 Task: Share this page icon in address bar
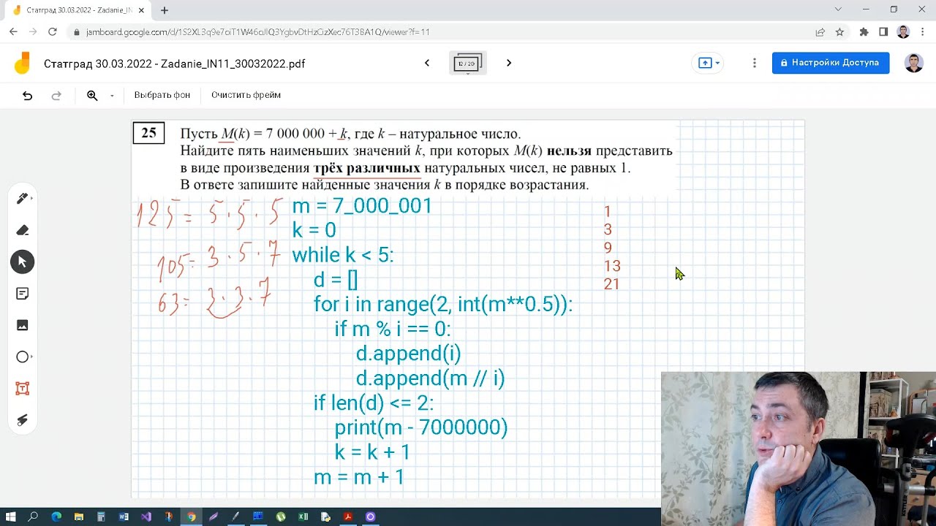click(x=820, y=32)
